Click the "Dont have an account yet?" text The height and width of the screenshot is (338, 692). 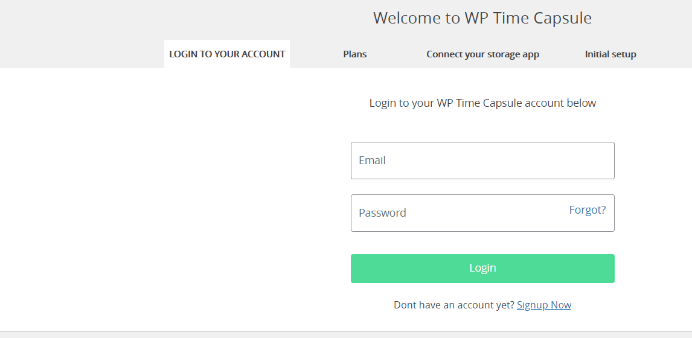click(x=454, y=305)
